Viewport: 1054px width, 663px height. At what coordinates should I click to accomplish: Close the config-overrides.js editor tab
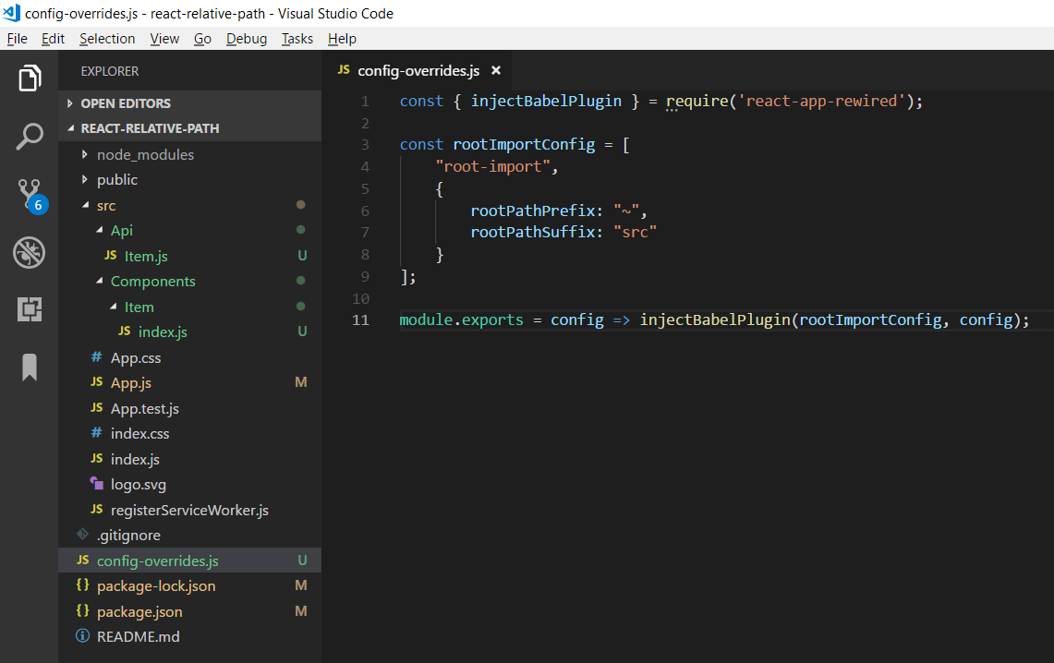pos(496,70)
